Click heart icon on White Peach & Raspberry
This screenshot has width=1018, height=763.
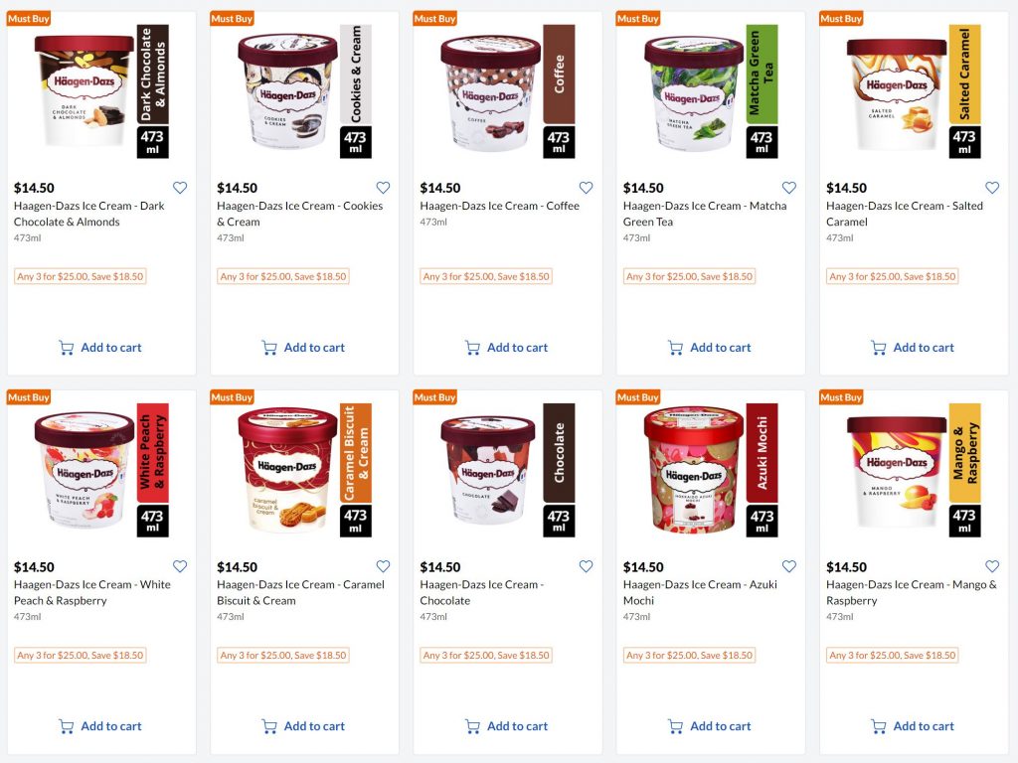180,566
